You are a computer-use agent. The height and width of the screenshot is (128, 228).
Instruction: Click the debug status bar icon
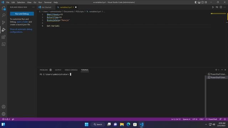pos(13,119)
